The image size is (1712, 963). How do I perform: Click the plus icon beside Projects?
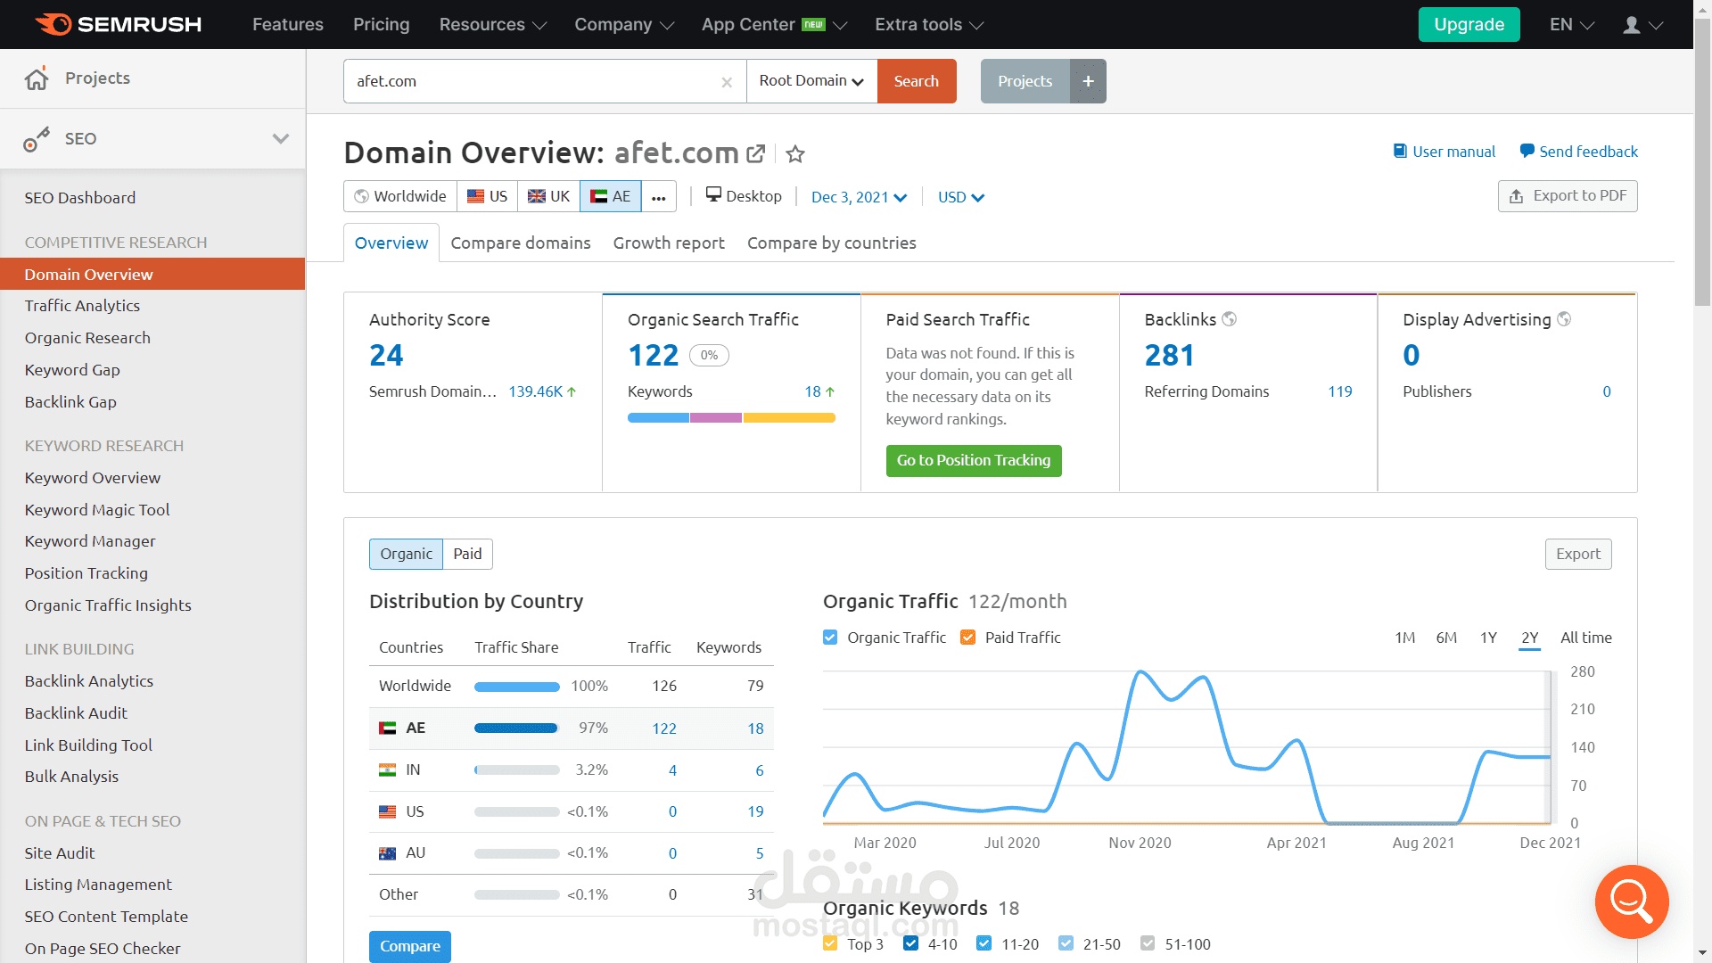click(1088, 81)
